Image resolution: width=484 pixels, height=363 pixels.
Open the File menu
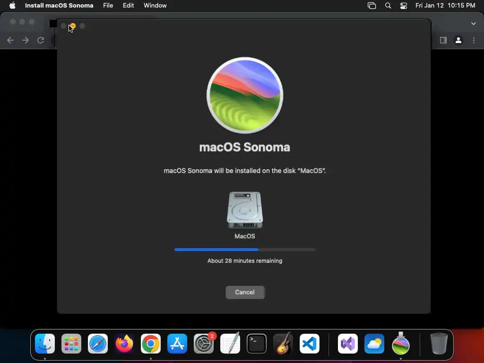click(108, 5)
